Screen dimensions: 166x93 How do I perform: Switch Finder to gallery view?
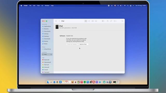(x=96, y=21)
